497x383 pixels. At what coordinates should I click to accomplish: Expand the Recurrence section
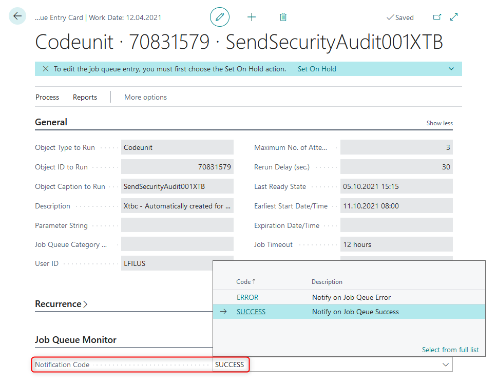coord(61,304)
